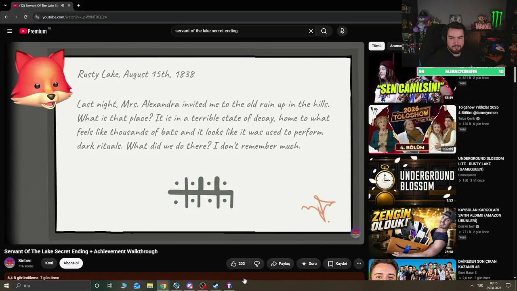This screenshot has width=517, height=291.
Task: Open Steam from the taskbar
Action: (x=216, y=286)
